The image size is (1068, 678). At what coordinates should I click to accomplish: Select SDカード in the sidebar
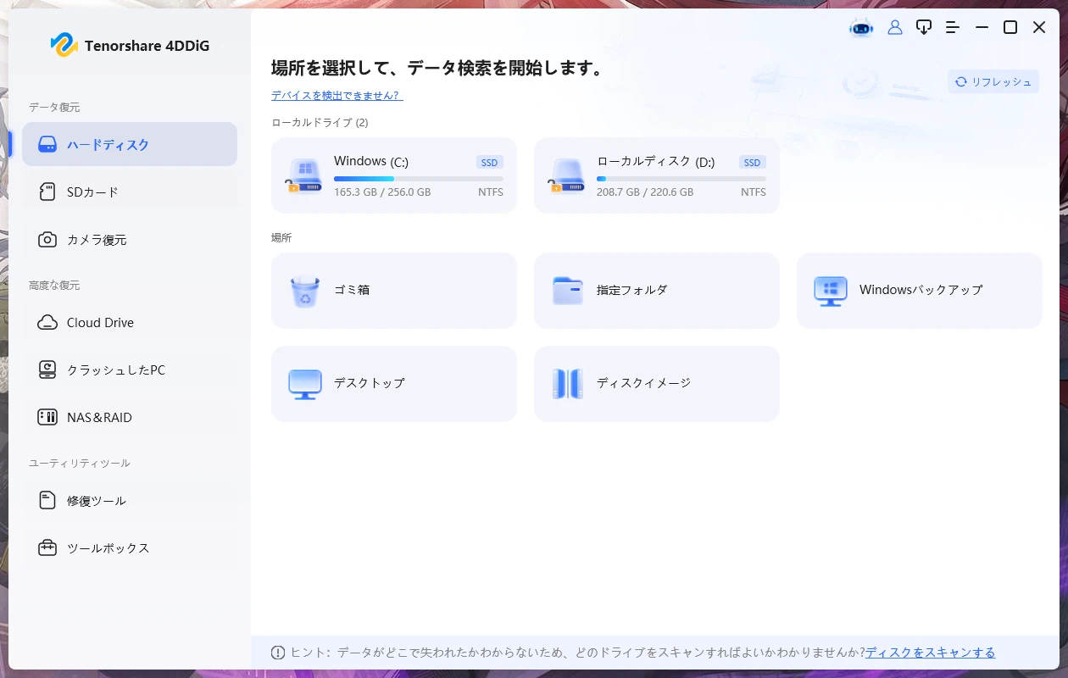(130, 192)
